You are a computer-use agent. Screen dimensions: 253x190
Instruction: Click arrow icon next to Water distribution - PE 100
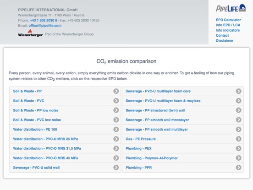116,129
